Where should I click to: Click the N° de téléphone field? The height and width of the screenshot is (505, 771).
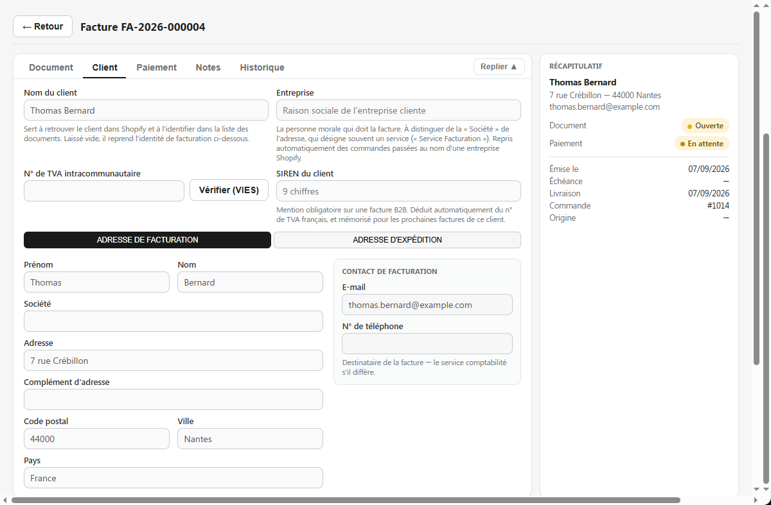point(427,343)
